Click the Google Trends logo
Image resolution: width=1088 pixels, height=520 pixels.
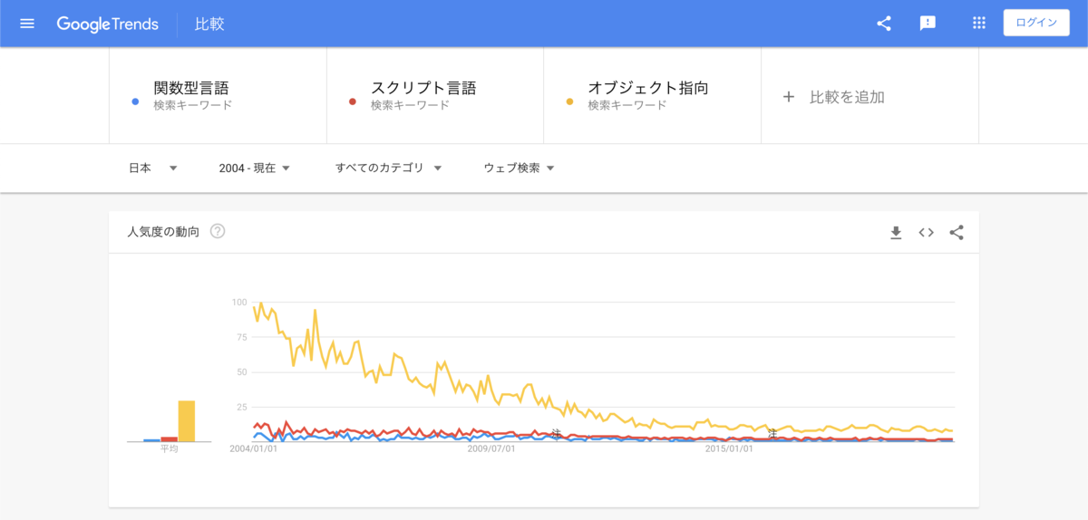[x=108, y=24]
